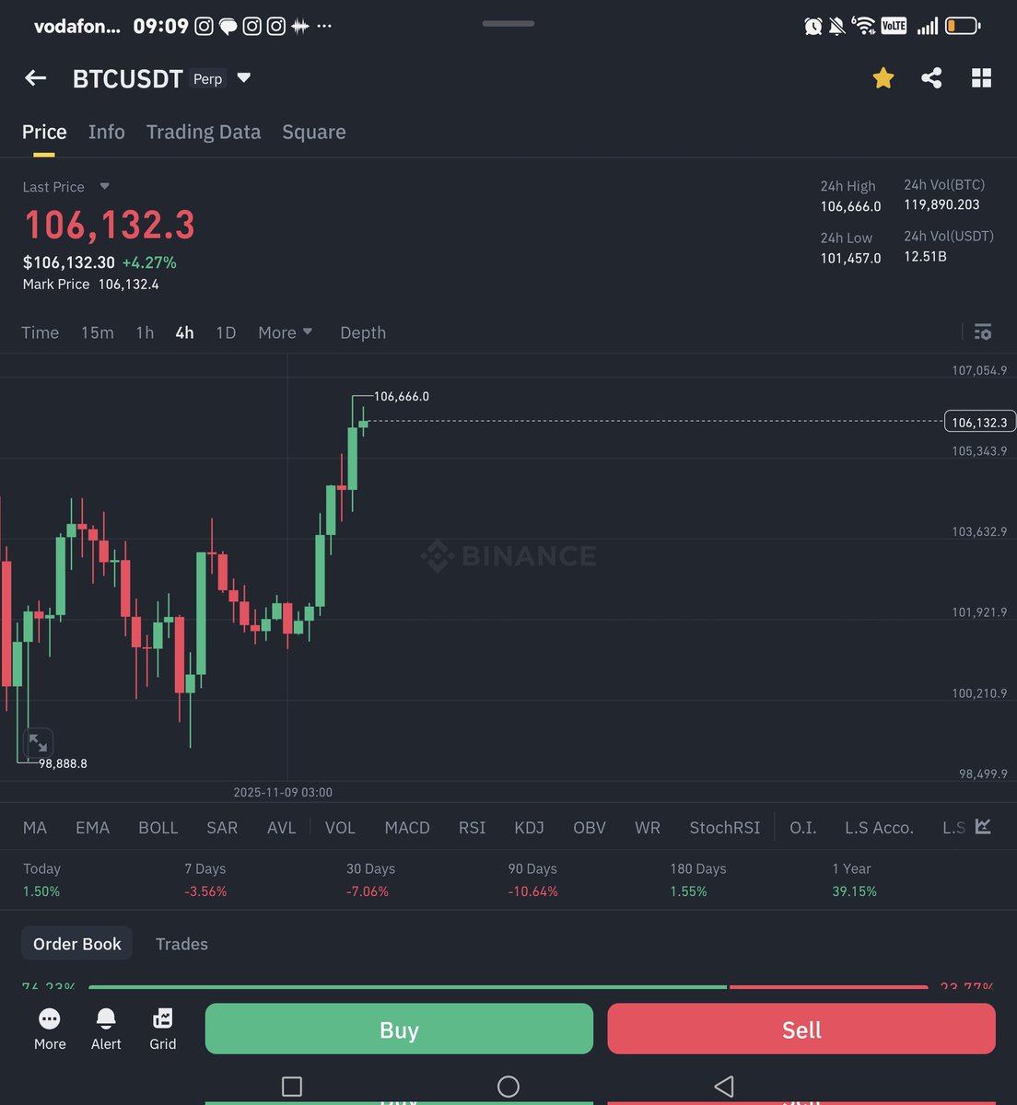Go back using the left arrow
Image resolution: width=1017 pixels, height=1105 pixels.
click(35, 78)
